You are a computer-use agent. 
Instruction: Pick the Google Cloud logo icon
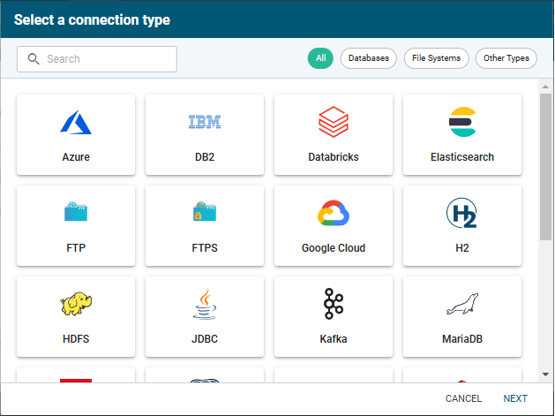(334, 213)
